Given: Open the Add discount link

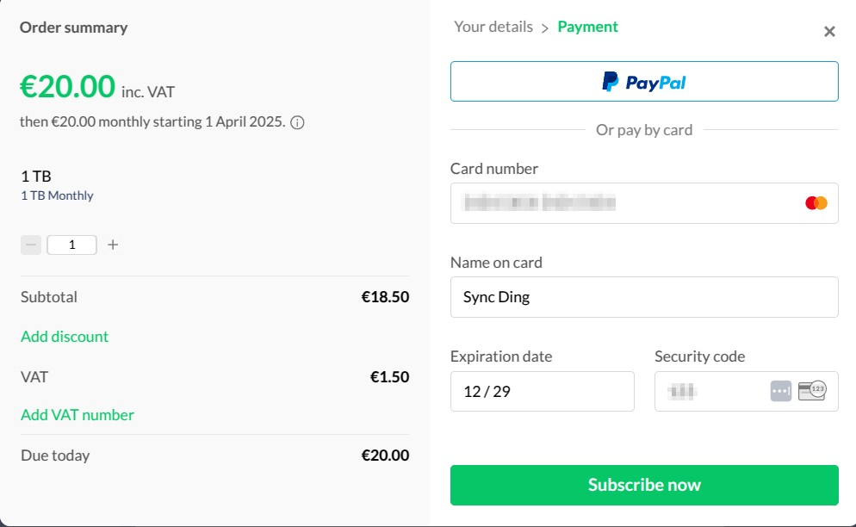Looking at the screenshot, I should click(x=65, y=337).
